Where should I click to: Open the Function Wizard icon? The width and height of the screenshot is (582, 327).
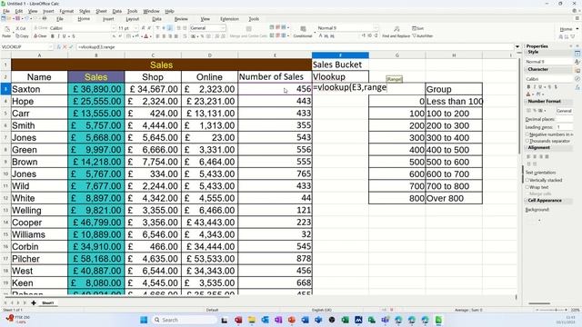pos(58,47)
